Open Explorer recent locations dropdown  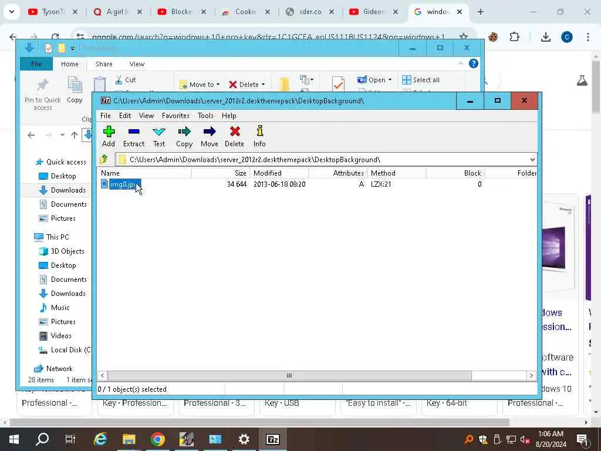[x=62, y=135]
